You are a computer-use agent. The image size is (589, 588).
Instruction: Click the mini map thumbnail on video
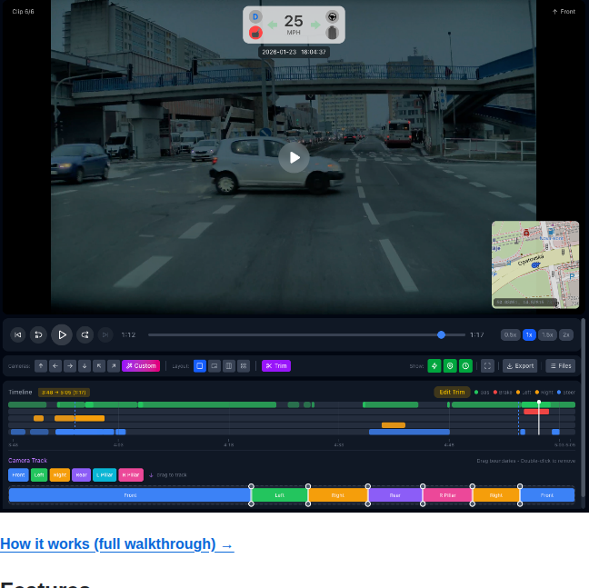click(x=535, y=264)
